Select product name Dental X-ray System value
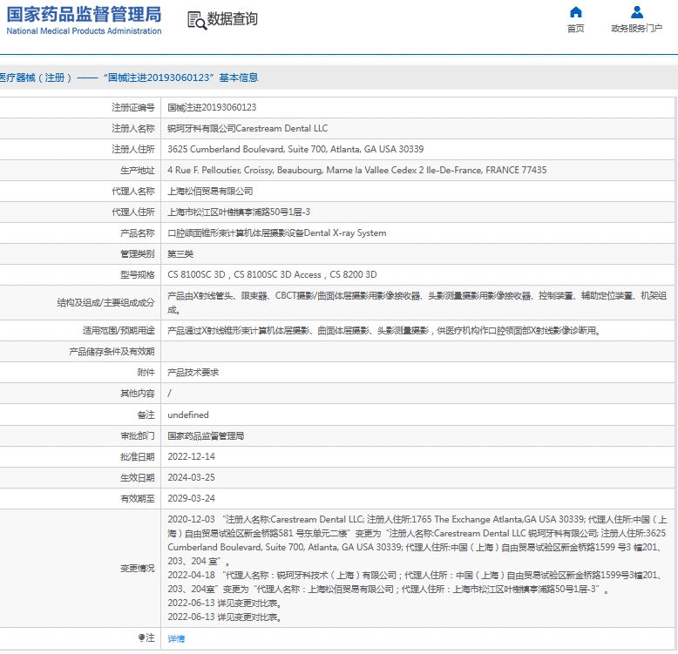Viewport: 678px width, 654px height. coord(277,233)
